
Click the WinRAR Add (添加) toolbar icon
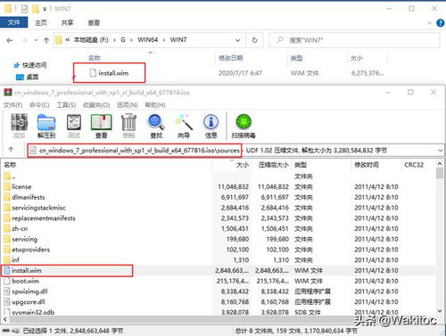coord(19,126)
